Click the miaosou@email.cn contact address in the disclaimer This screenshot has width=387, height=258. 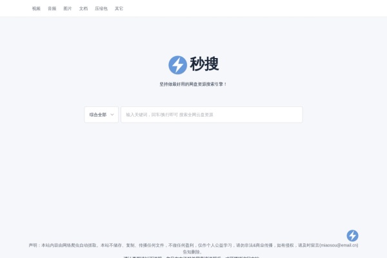pos(339,245)
